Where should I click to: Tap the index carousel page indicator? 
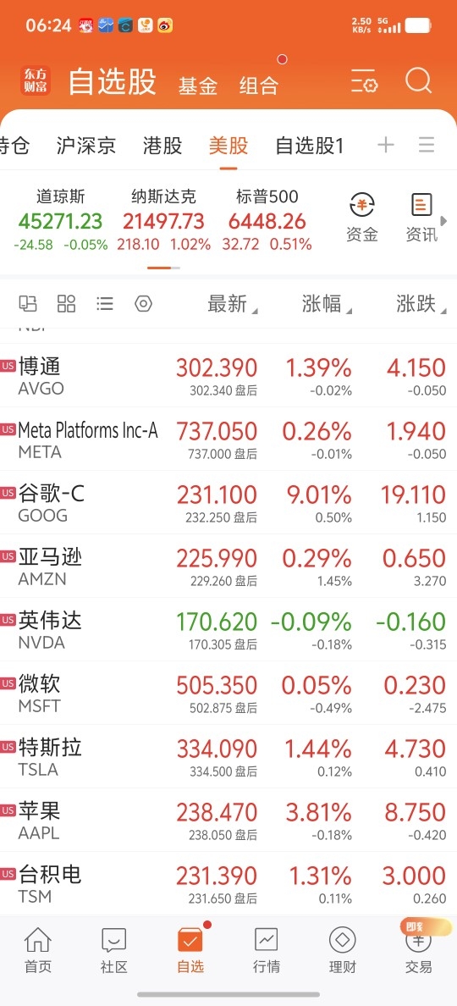tap(163, 268)
